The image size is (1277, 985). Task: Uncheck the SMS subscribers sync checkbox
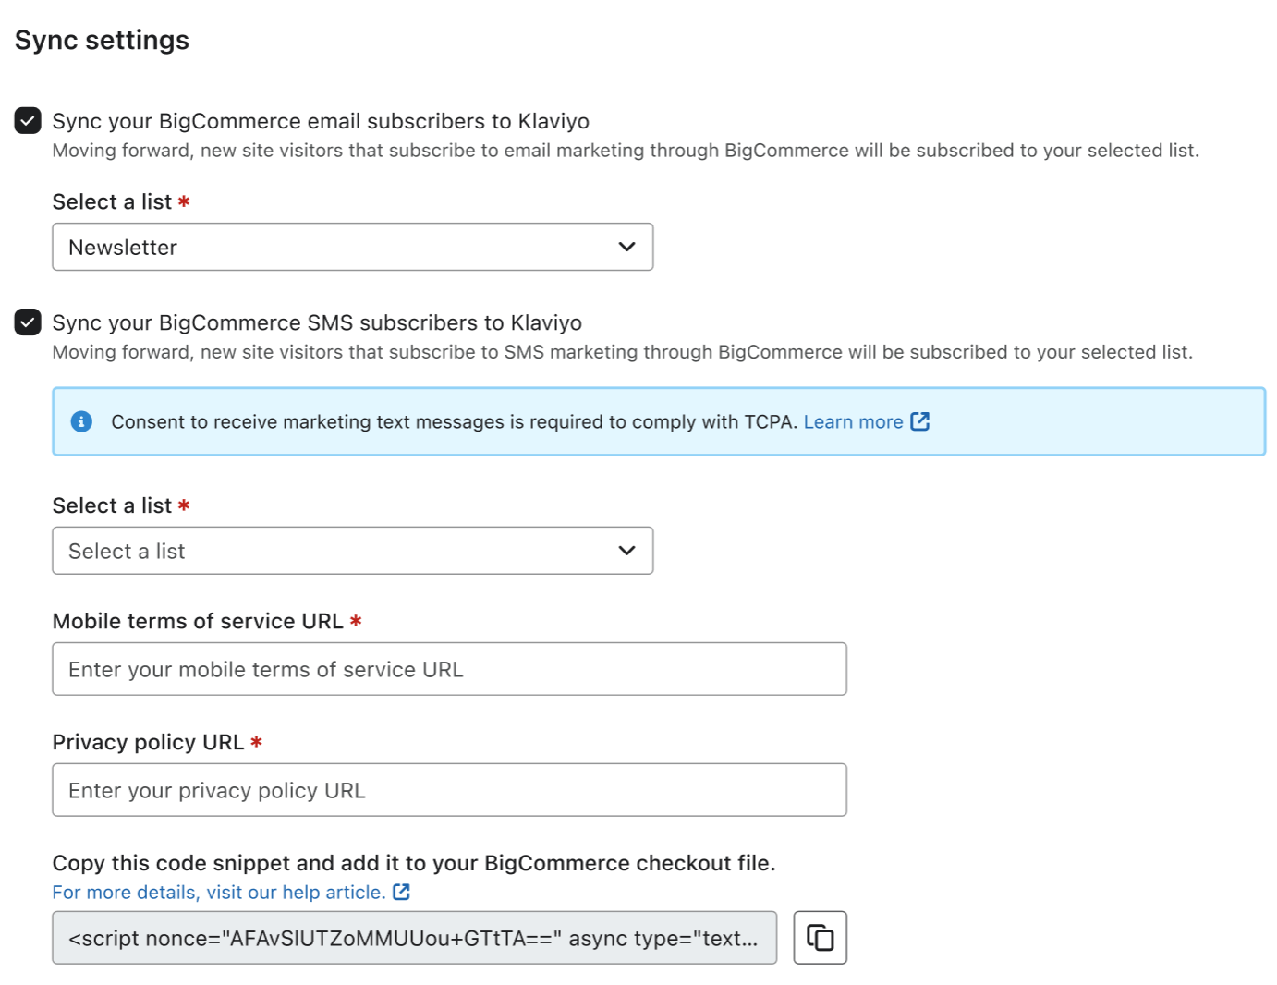click(x=28, y=322)
